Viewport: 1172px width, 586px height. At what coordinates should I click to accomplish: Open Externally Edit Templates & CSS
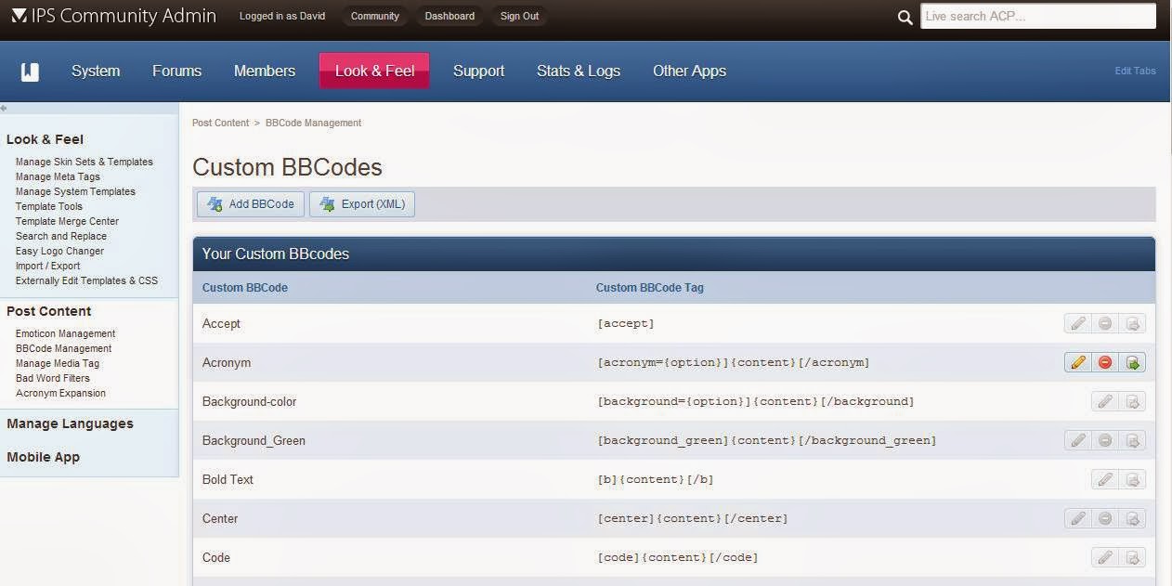pyautogui.click(x=86, y=280)
